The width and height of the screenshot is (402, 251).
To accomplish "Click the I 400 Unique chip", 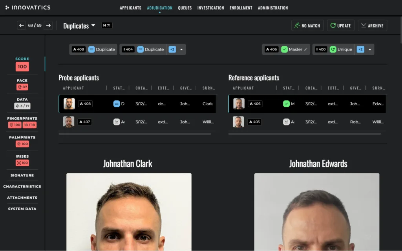I will pos(333,49).
